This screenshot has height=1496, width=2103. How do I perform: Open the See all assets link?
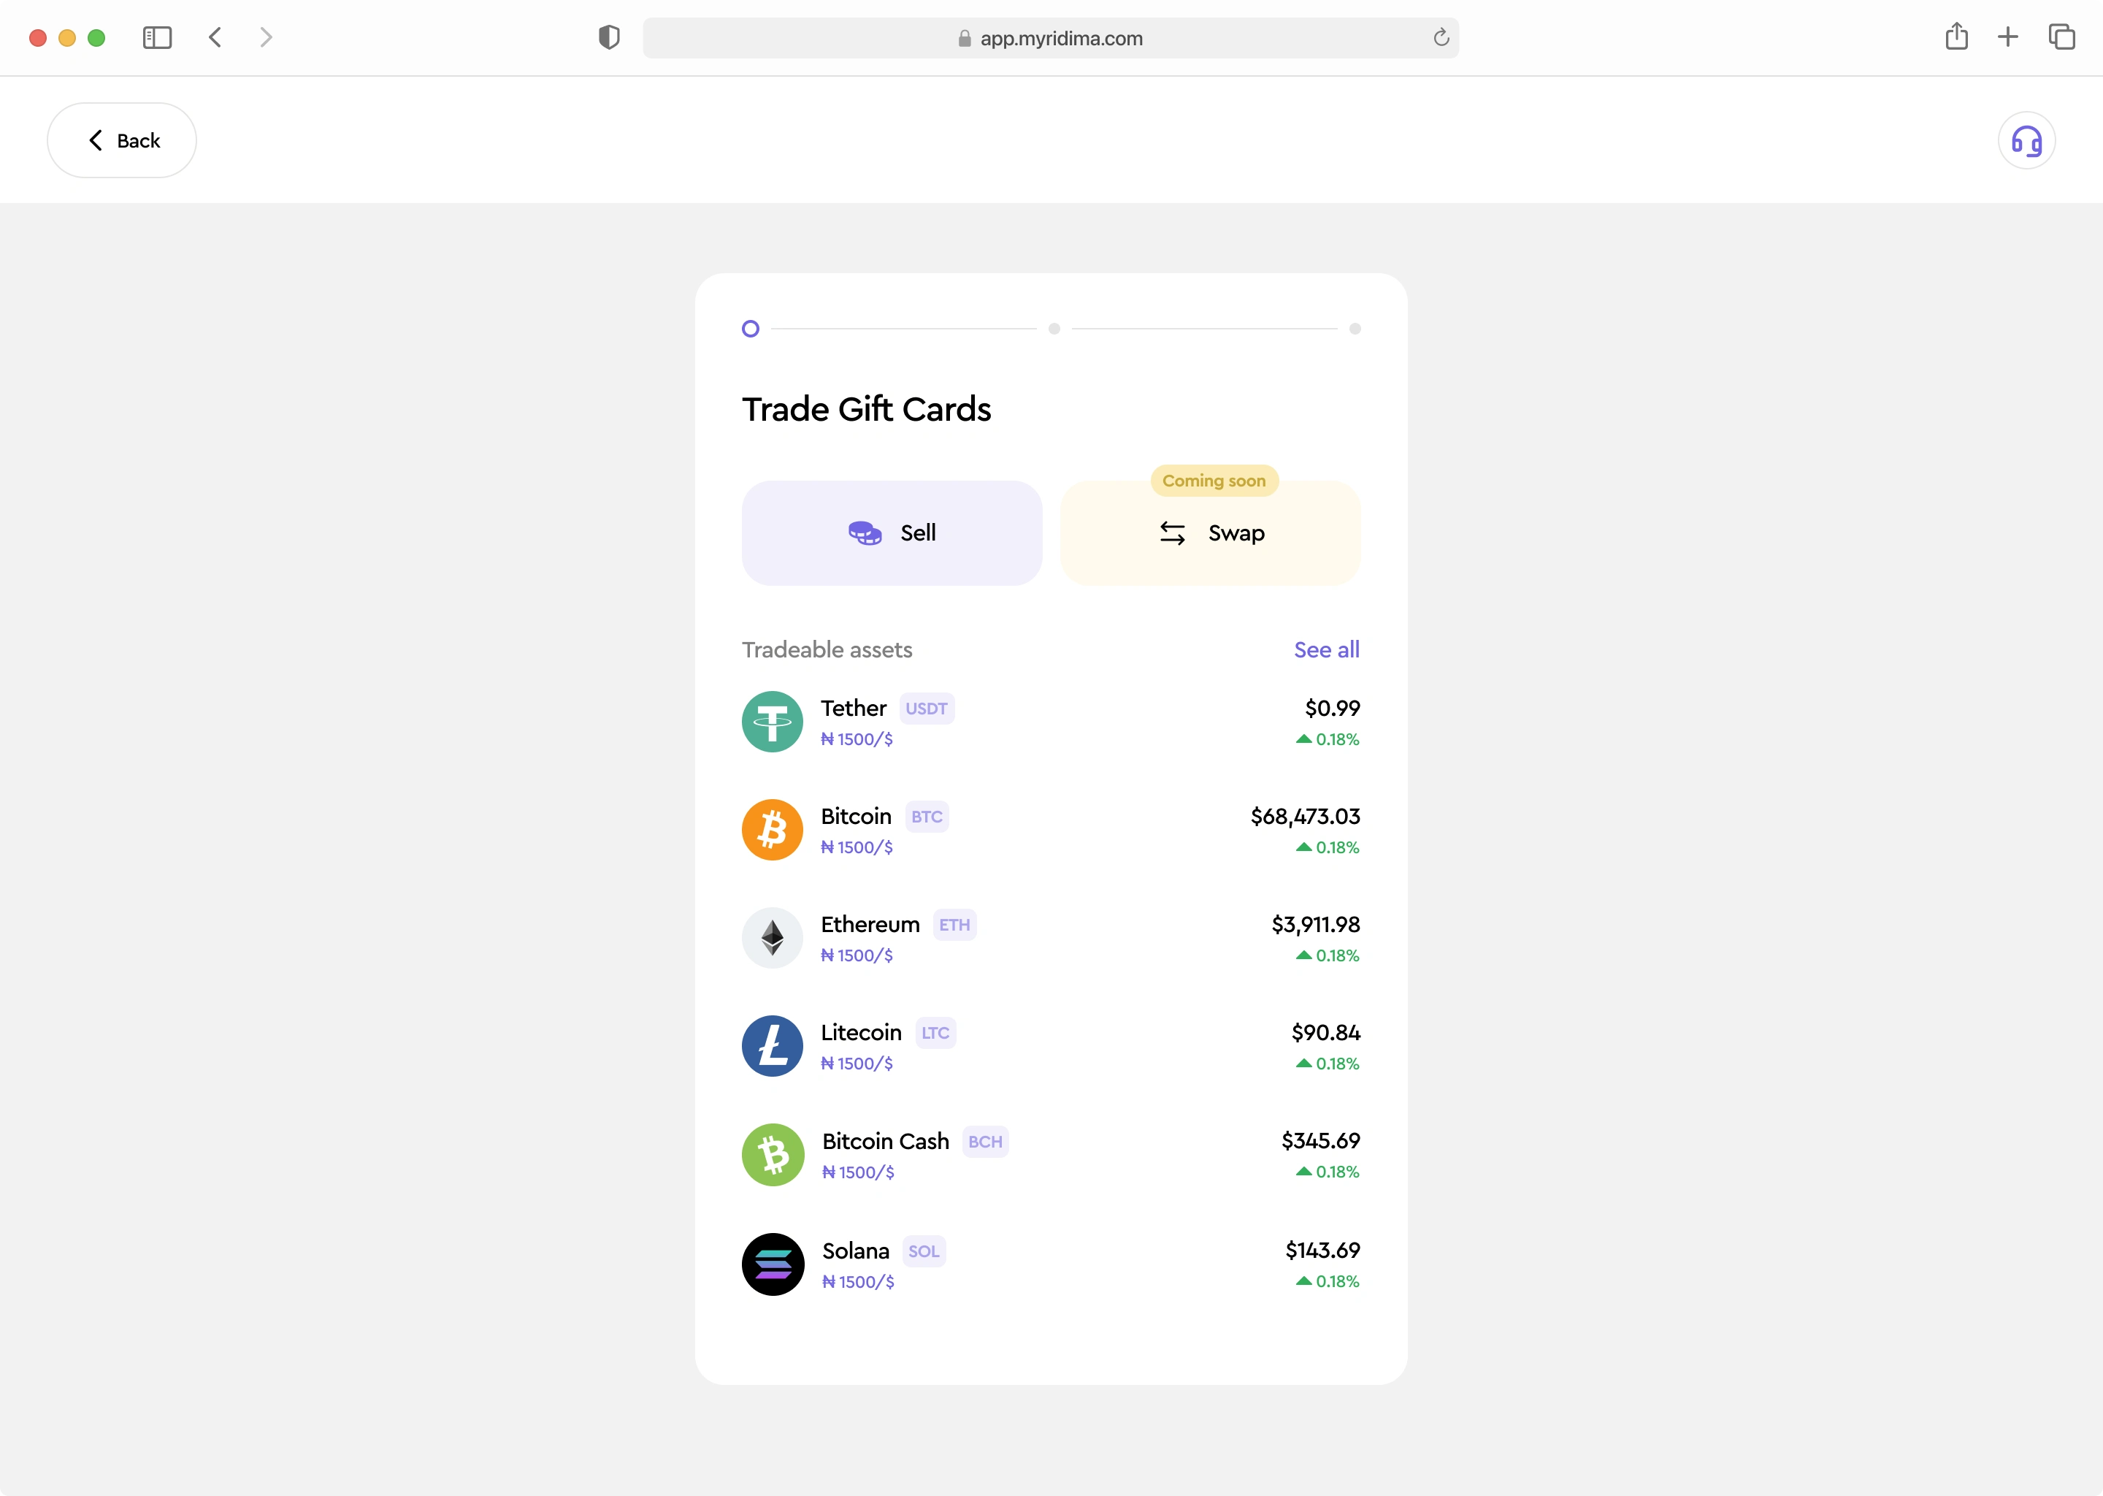1326,649
